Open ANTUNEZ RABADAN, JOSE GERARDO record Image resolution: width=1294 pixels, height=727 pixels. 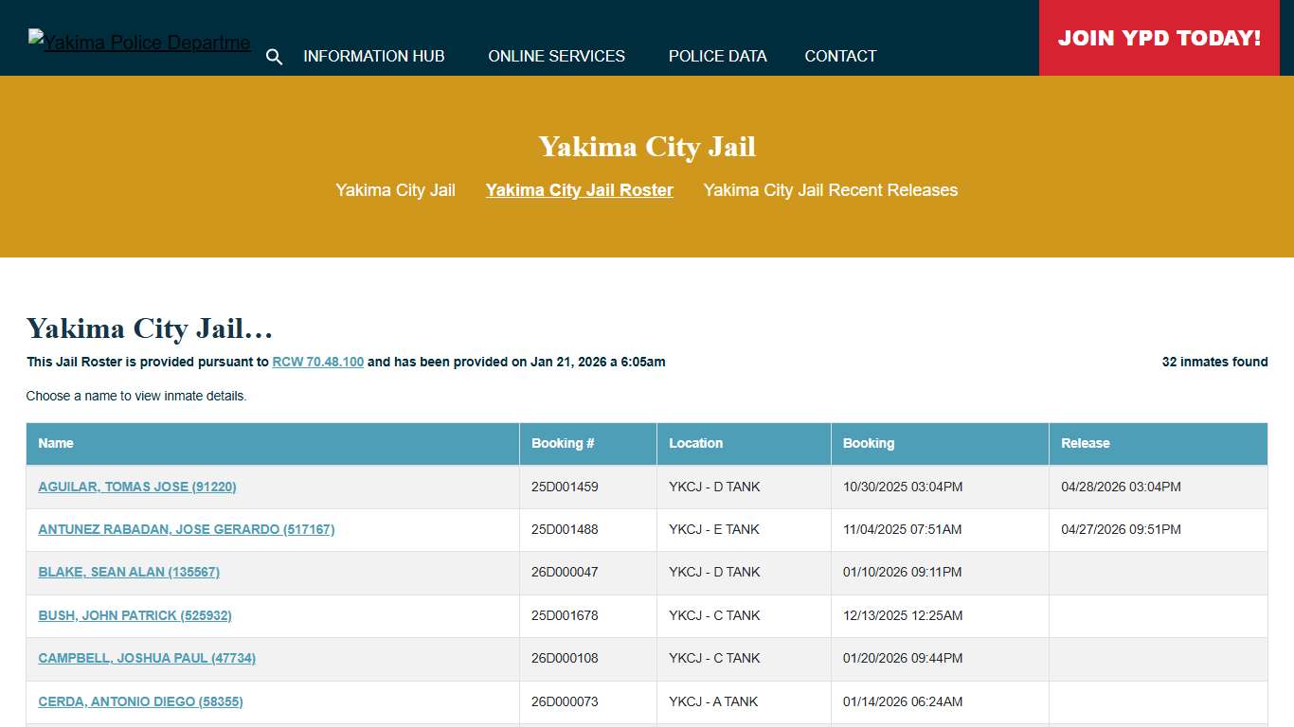click(x=186, y=529)
